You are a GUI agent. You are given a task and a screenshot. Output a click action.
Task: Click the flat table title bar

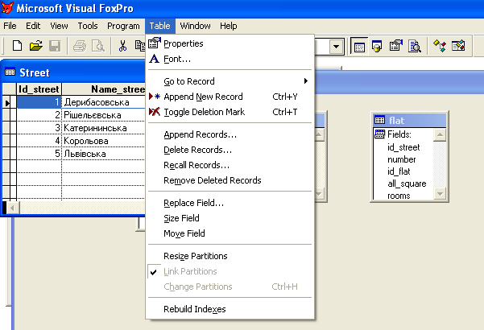[410, 120]
